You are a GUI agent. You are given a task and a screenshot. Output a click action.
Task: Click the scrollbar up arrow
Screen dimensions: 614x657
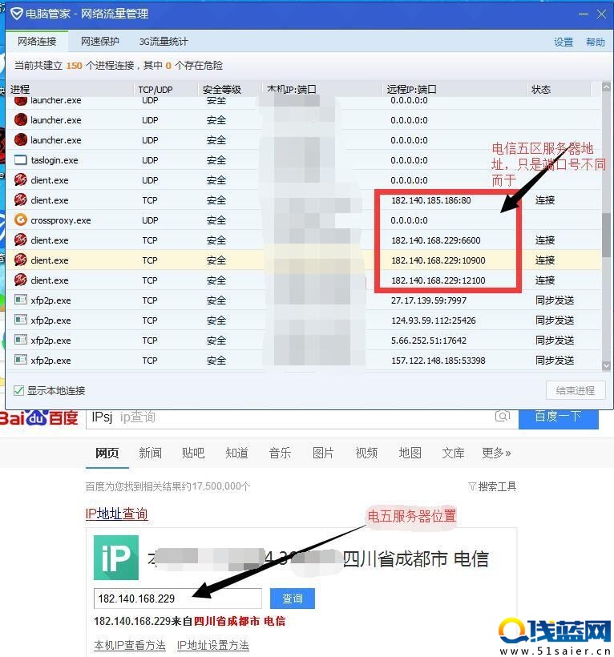(606, 87)
